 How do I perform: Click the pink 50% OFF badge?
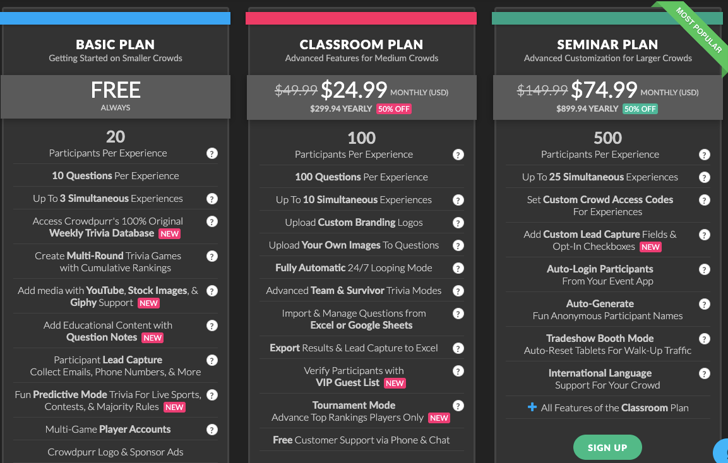pos(394,108)
